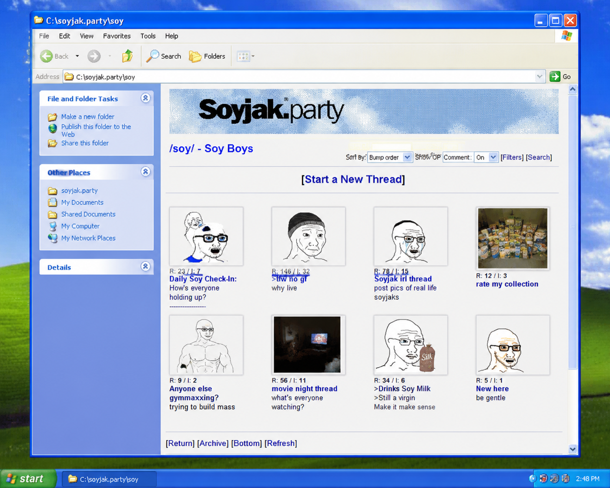Open the movie night thread title
610x488 pixels.
[305, 389]
